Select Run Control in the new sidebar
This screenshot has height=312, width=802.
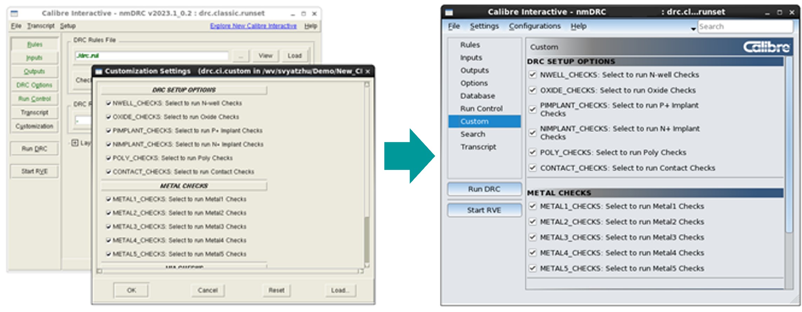(x=481, y=109)
